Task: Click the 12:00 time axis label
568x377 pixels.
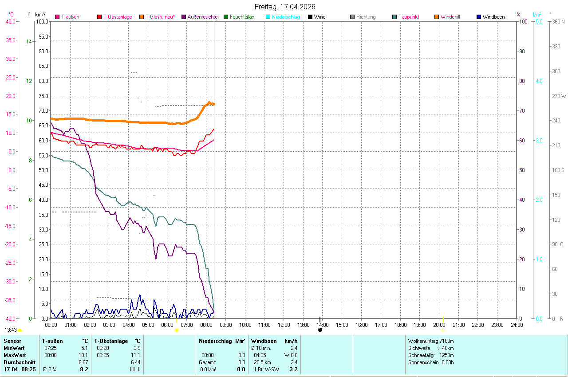Action: pos(284,325)
